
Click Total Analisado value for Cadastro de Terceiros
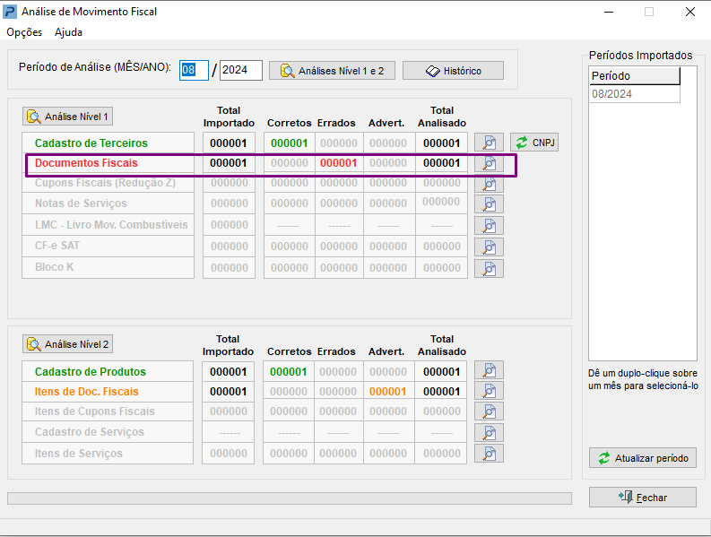pyautogui.click(x=442, y=143)
